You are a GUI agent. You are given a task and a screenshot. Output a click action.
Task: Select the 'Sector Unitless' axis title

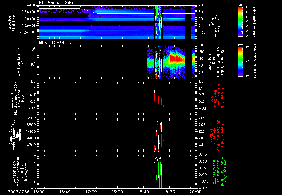pyautogui.click(x=12, y=22)
